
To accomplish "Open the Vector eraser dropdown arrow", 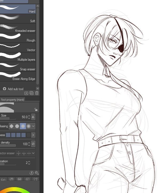I will (x=33, y=153).
